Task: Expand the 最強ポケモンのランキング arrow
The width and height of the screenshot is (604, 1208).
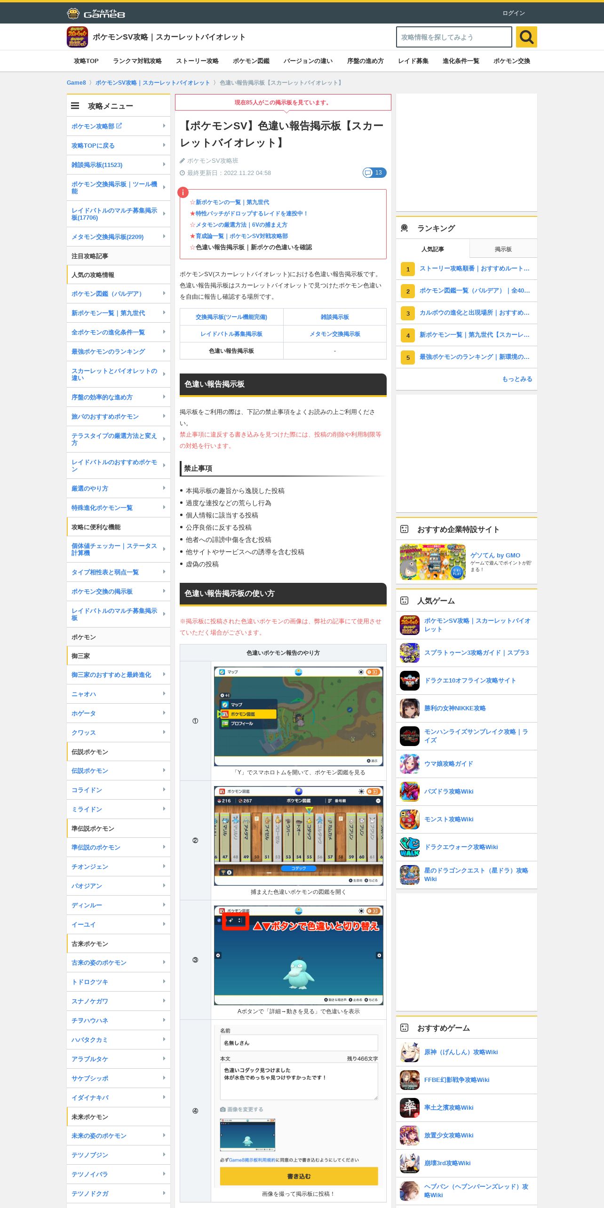Action: click(x=164, y=351)
